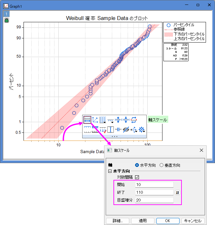Collapse the 水平方向 section expander

[x=110, y=171]
